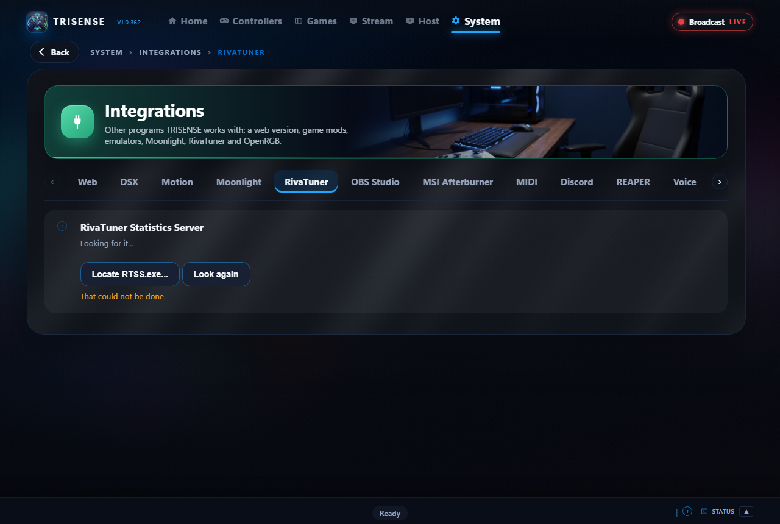Open the Controllers page
This screenshot has width=780, height=524.
point(251,21)
